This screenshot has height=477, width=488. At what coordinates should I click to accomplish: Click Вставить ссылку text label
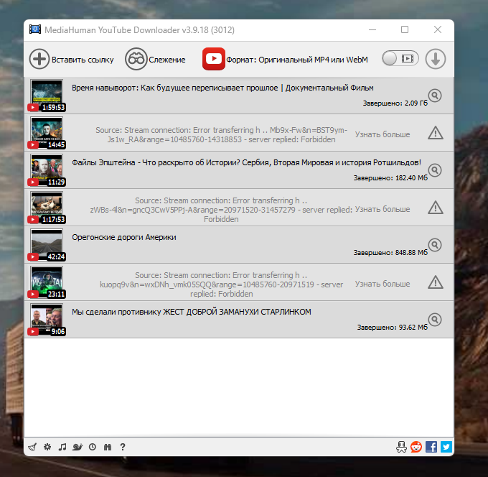pos(83,60)
